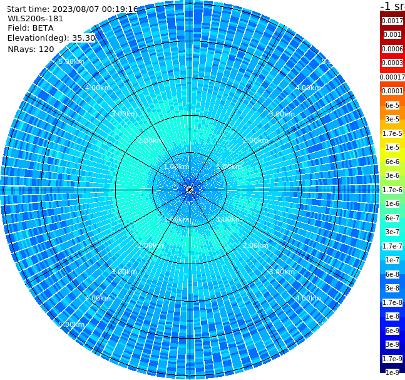Select the WLS200s-181 instrument label
Image resolution: width=405 pixels, height=380 pixels.
tap(36, 19)
